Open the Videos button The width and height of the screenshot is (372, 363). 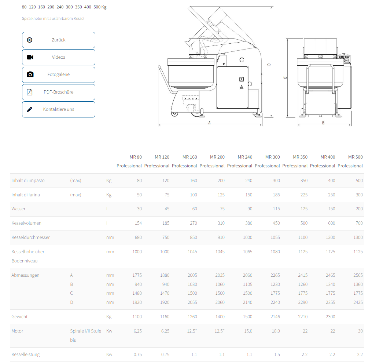pyautogui.click(x=59, y=57)
